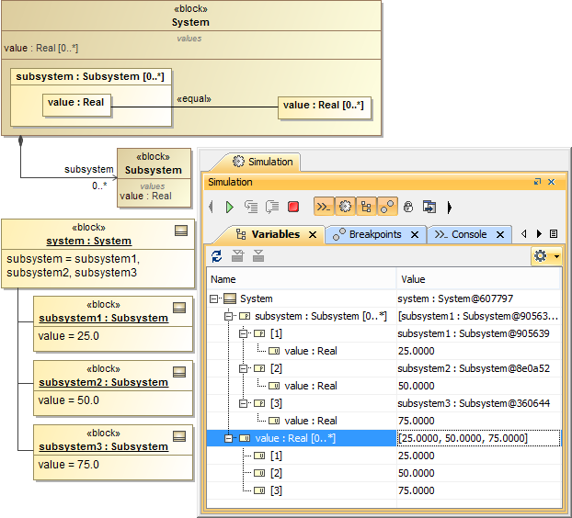
Task: Click the red Terminate simulation button
Action: [x=293, y=207]
